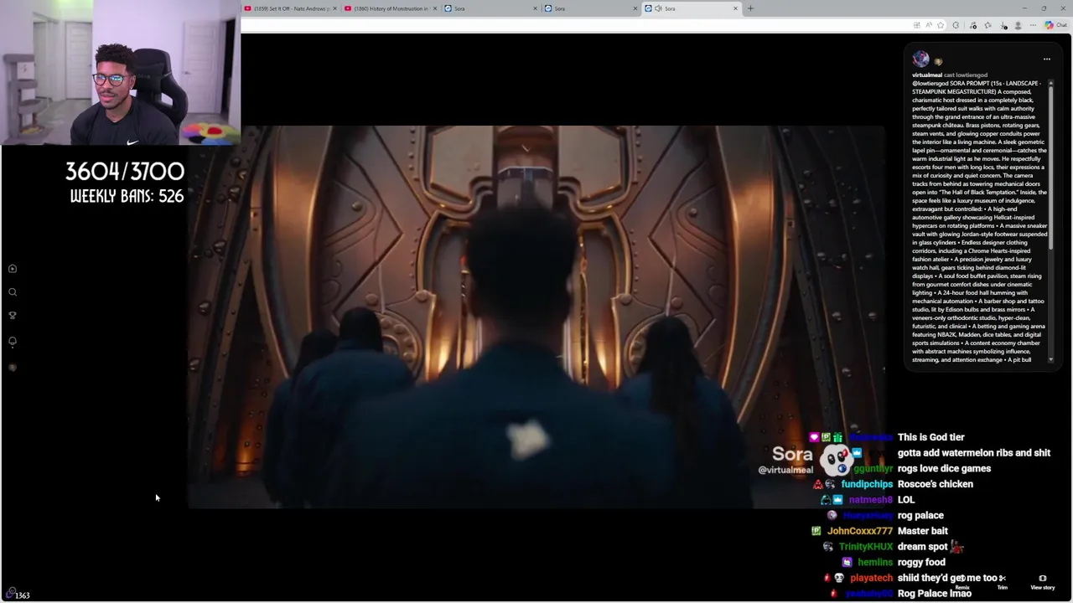Open the Sora home feed icon in the sidebar
Image resolution: width=1073 pixels, height=603 pixels.
click(x=13, y=269)
